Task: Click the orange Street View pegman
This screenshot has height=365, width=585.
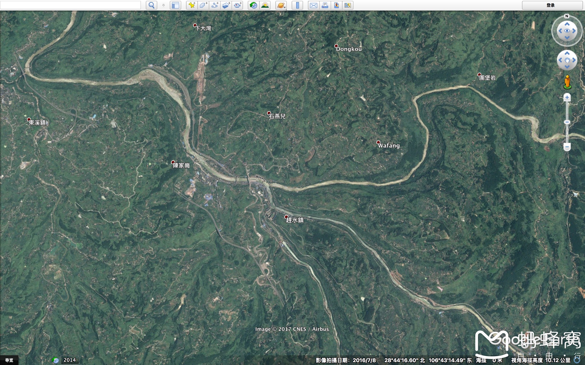Action: coord(567,82)
